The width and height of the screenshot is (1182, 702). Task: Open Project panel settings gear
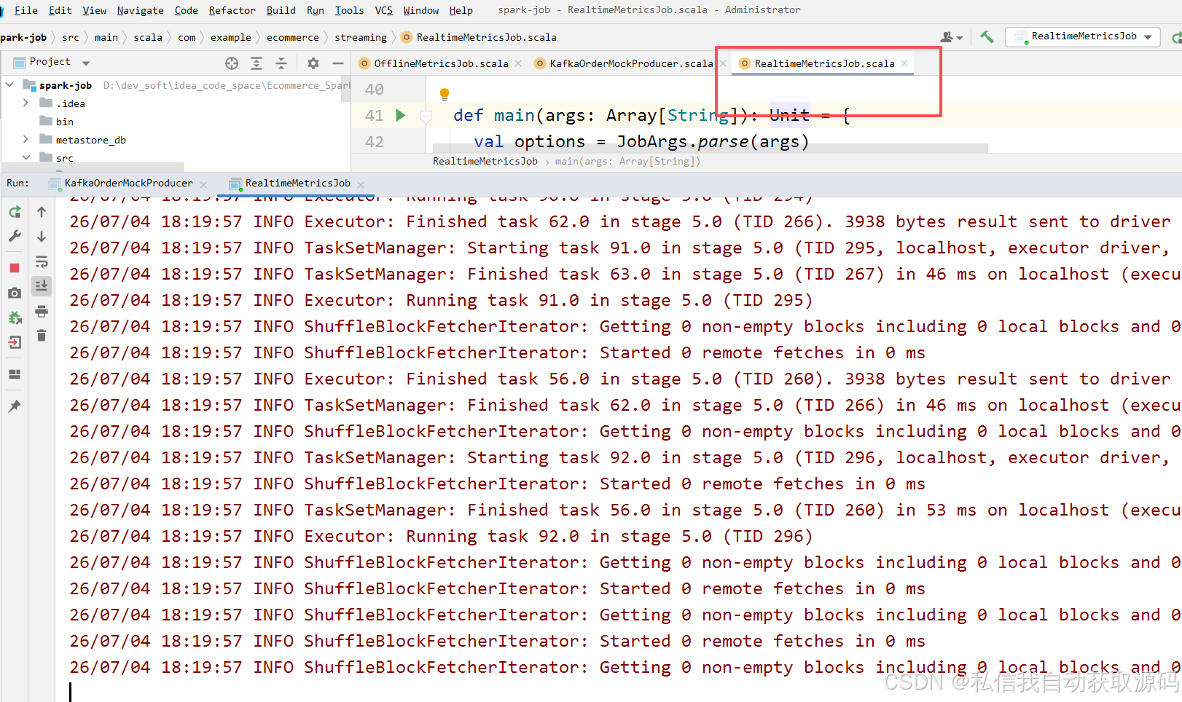313,63
